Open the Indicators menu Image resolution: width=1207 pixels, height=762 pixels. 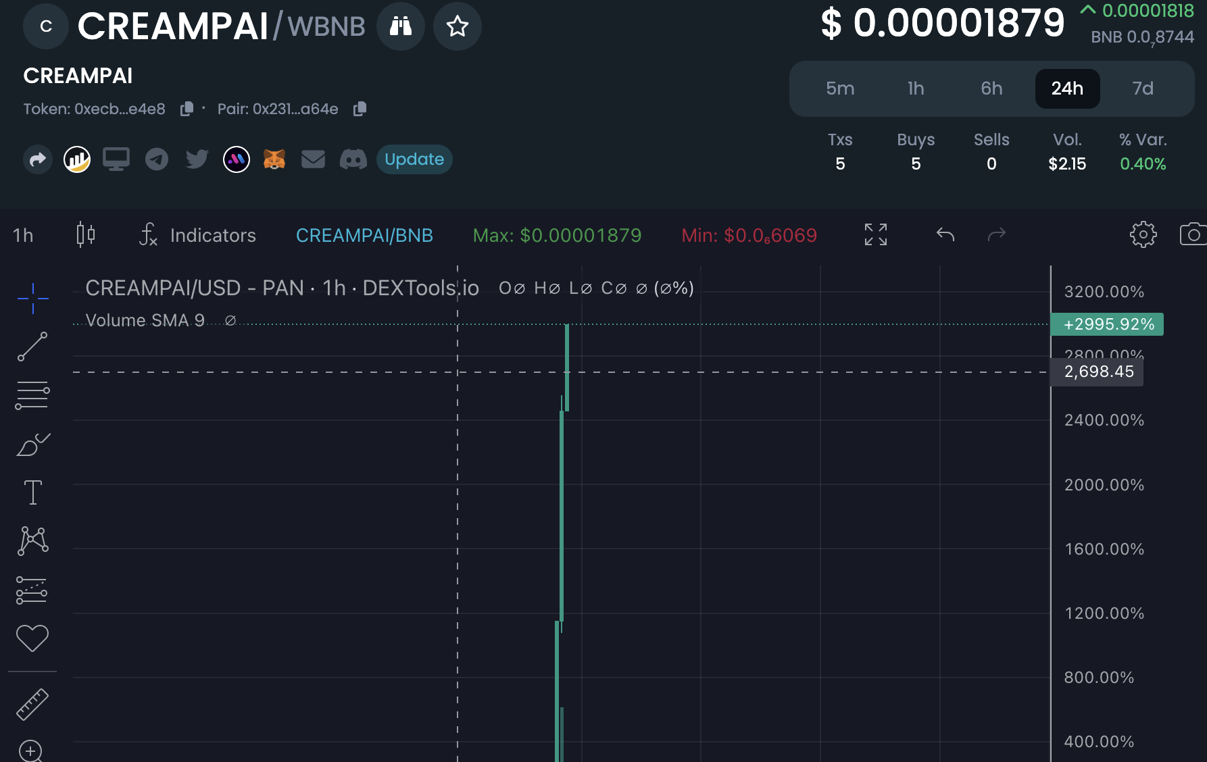(x=197, y=235)
